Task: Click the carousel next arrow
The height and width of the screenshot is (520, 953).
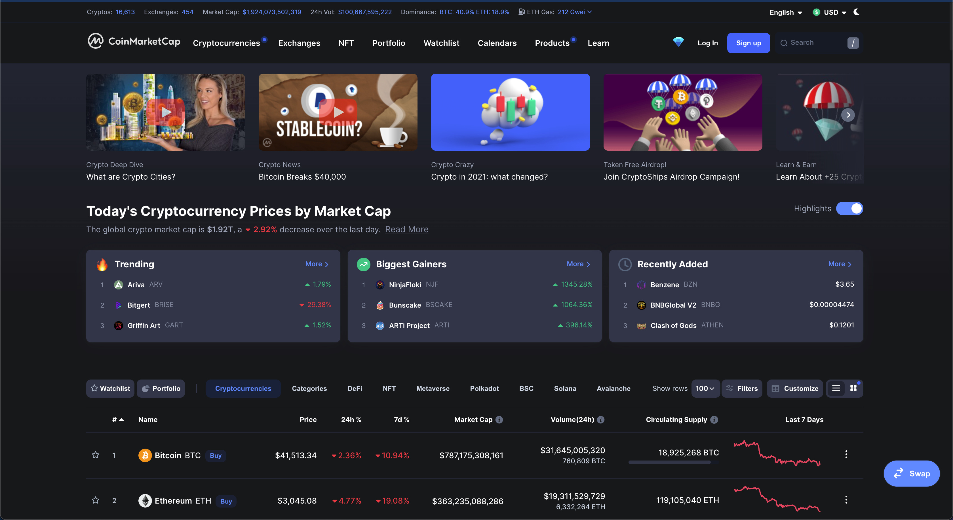Action: click(848, 115)
